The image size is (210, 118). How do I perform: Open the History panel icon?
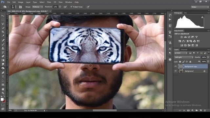coord(170,15)
